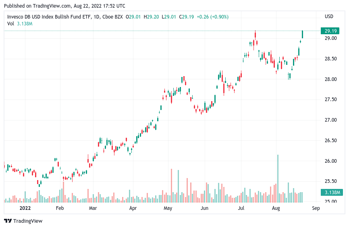Click the H29.20 high value

click(x=152, y=17)
